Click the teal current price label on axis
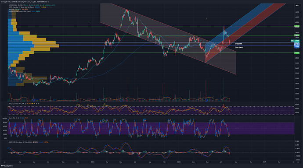The height and width of the screenshot is (168, 303). point(297,41)
